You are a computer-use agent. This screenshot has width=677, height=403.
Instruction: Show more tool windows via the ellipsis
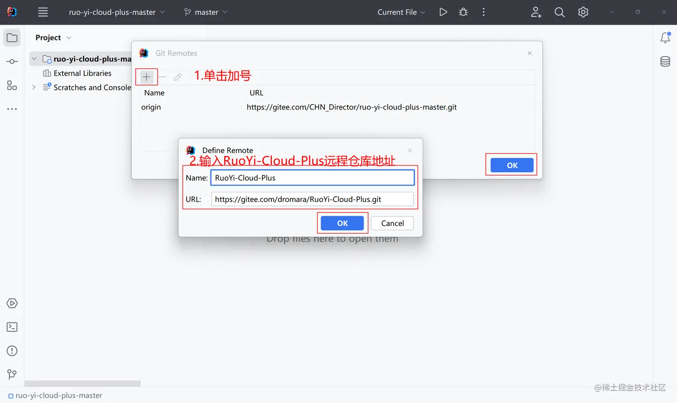pos(12,109)
